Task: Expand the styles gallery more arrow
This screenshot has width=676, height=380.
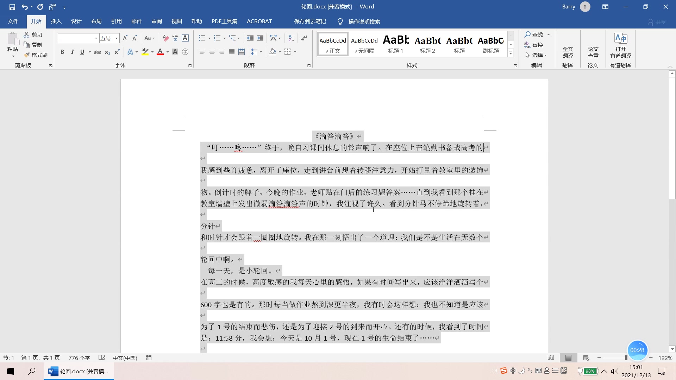Action: (511, 53)
